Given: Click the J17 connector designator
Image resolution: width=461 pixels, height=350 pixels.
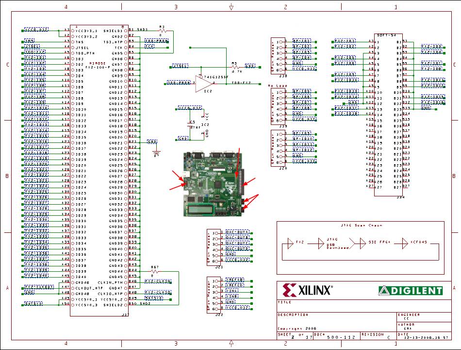Looking at the screenshot, I should pos(126,315).
